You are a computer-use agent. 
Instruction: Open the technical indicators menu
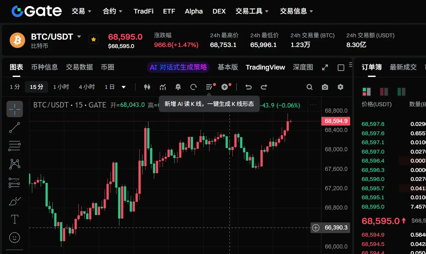[163, 87]
